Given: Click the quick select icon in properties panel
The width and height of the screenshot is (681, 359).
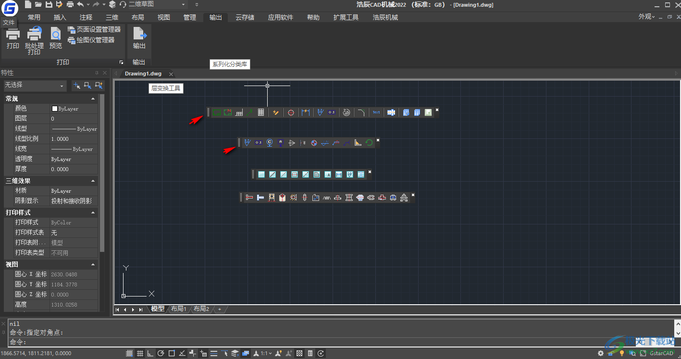Looking at the screenshot, I should [x=99, y=86].
